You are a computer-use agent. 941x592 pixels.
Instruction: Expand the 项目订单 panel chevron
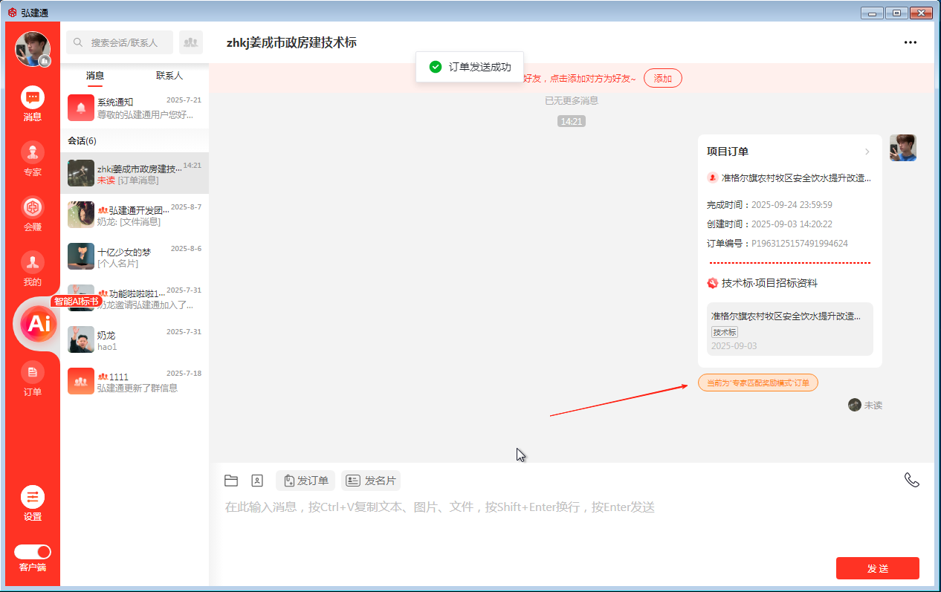click(x=867, y=150)
